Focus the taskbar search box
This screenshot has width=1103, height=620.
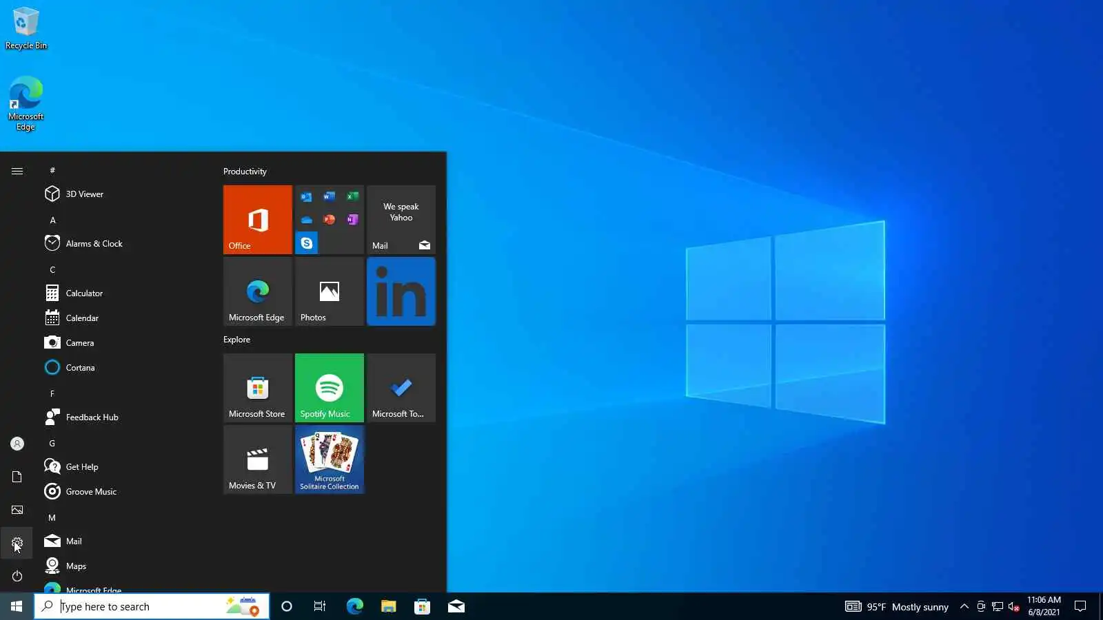coord(152,606)
